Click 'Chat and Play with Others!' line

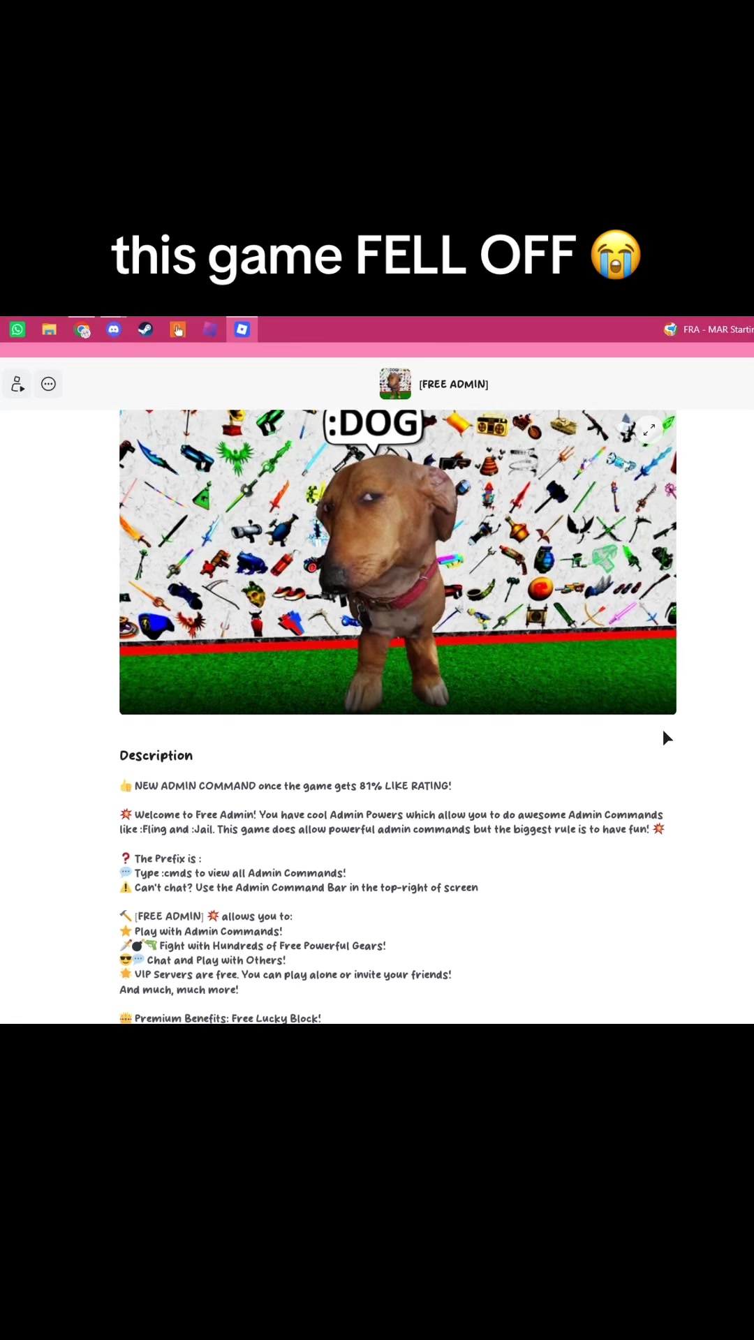[202, 960]
